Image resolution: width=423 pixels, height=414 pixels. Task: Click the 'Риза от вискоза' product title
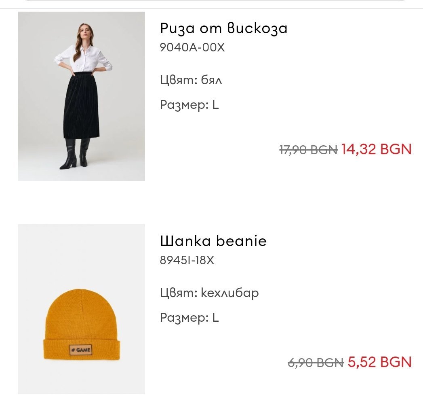(223, 28)
